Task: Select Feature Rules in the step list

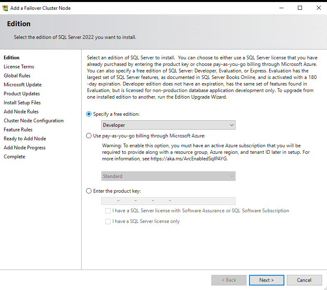Action: [18, 130]
